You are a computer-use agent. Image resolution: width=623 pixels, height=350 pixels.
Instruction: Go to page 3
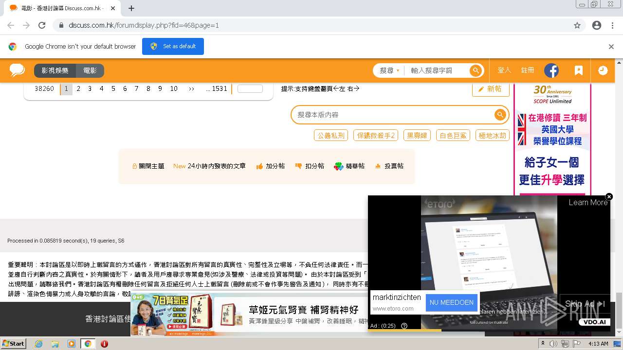click(90, 89)
